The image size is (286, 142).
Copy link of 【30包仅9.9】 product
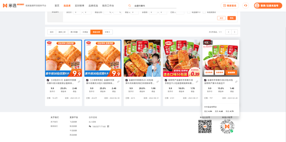[79, 82]
